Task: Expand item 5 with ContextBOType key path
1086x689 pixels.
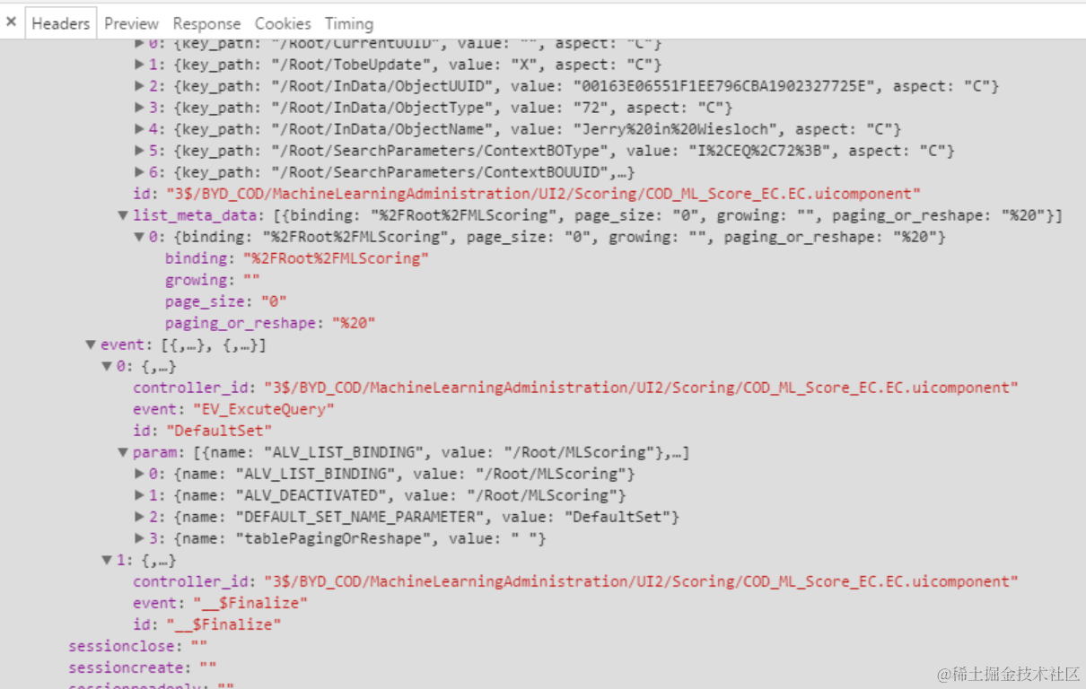Action: coord(139,151)
